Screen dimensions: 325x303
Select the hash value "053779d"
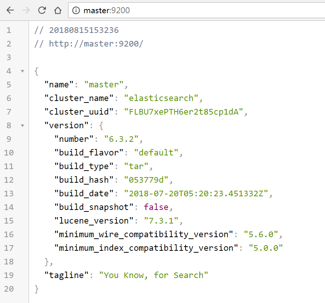tap(146, 180)
